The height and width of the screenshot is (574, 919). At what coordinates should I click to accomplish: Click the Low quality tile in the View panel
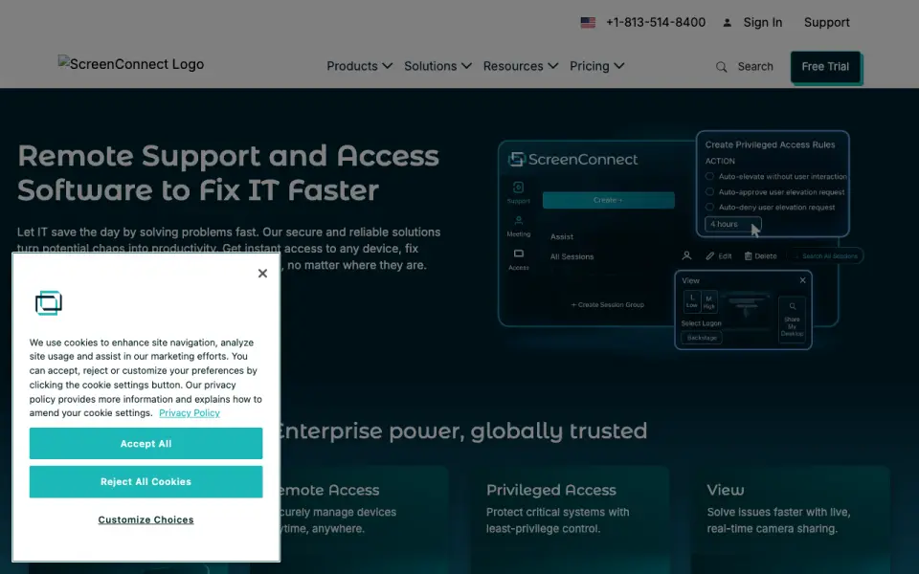coord(692,301)
